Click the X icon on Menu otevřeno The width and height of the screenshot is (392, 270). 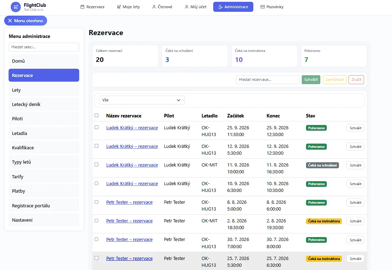[10, 21]
